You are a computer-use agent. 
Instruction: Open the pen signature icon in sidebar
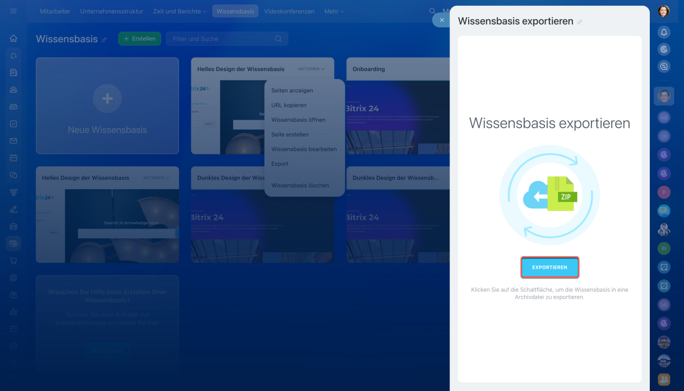click(13, 209)
